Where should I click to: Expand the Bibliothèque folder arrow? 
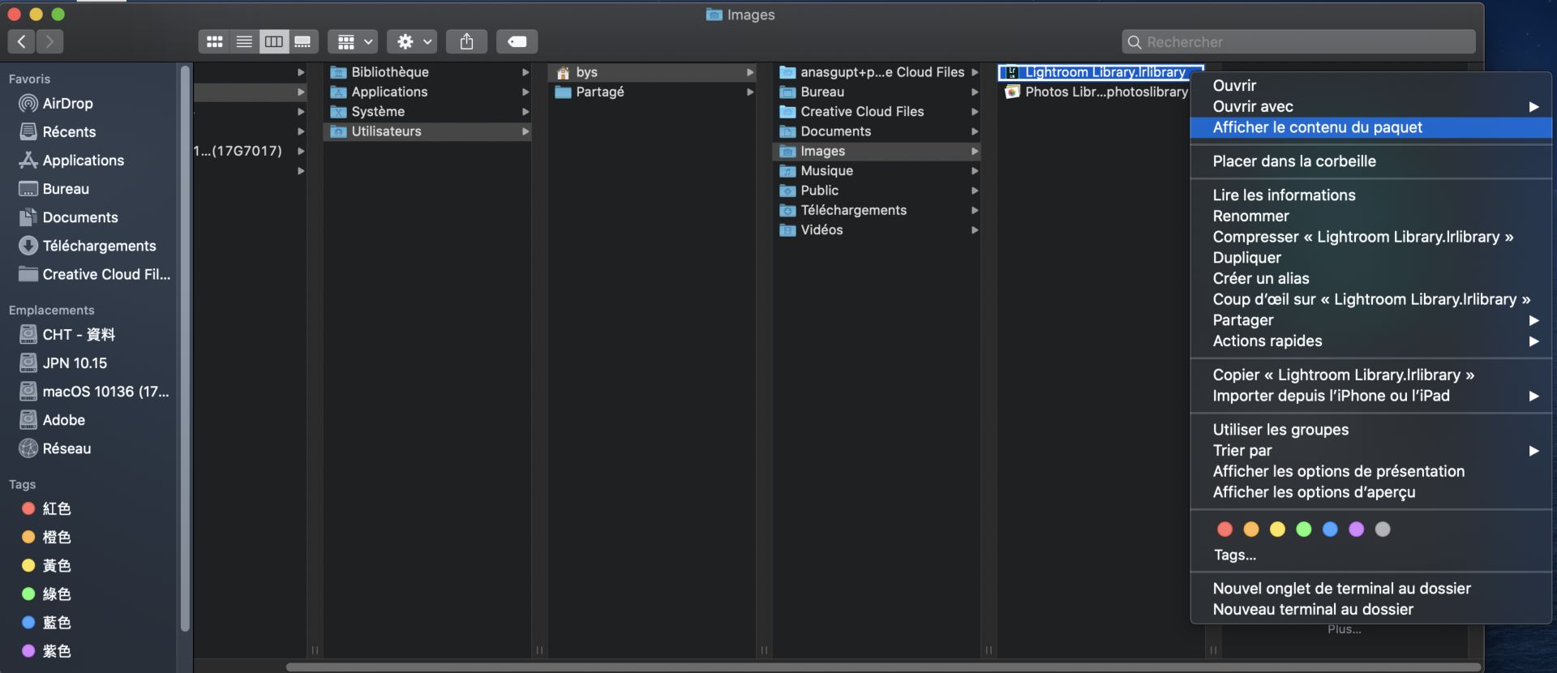pos(525,72)
